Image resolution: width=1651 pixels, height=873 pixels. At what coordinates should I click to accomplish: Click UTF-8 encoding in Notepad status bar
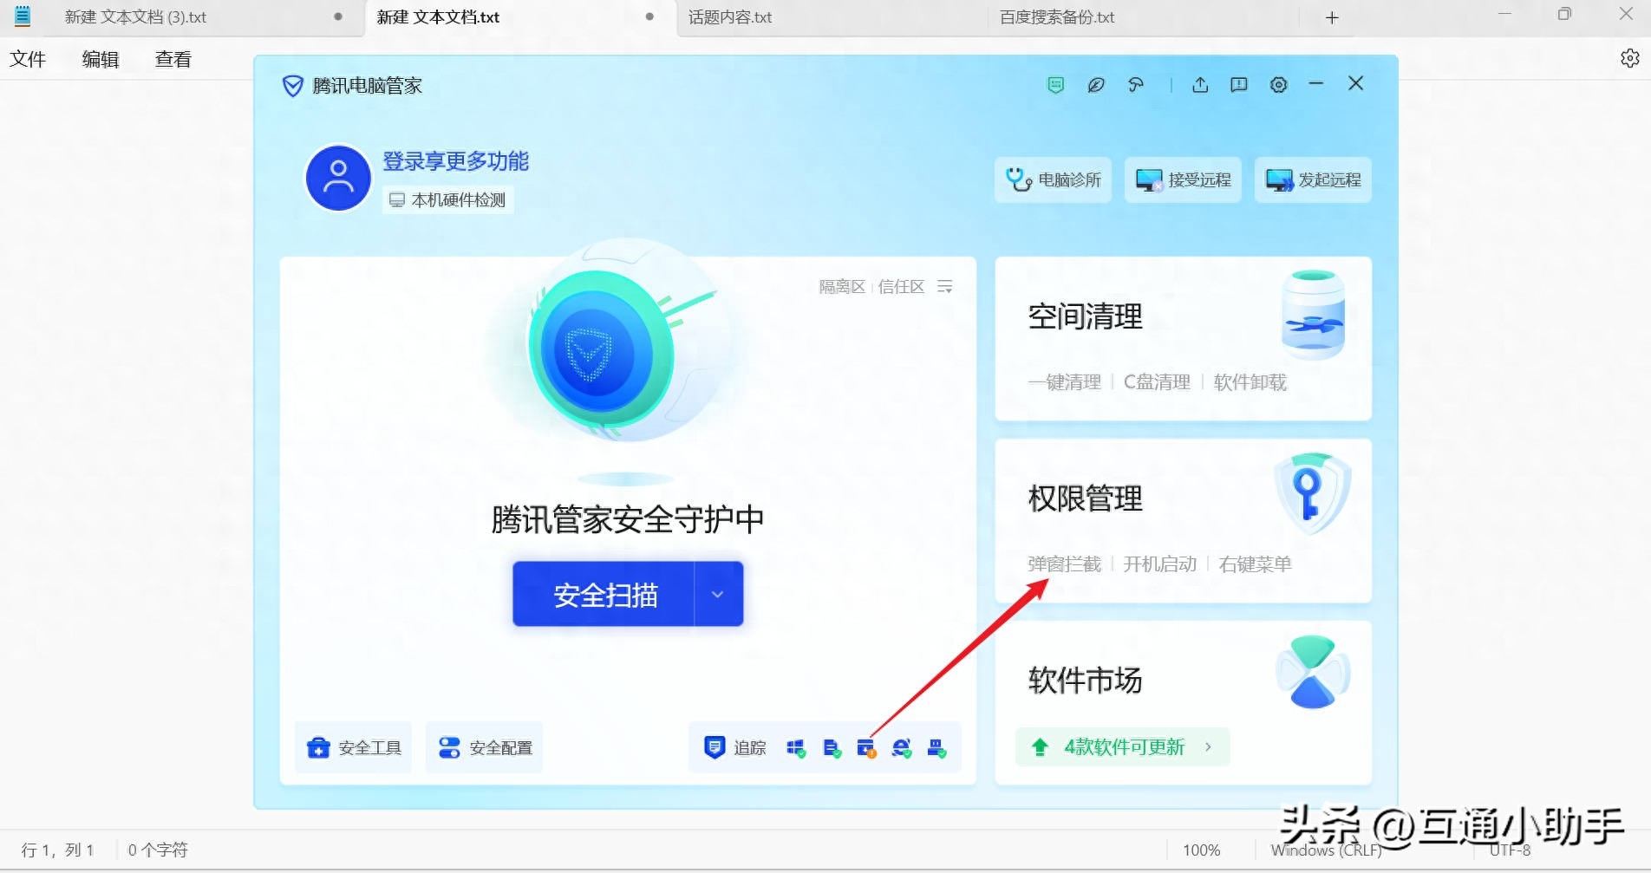[x=1511, y=850]
